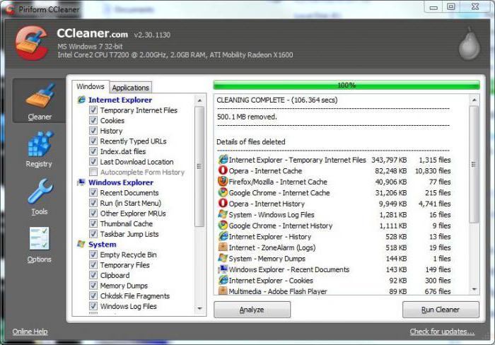Viewport: 495px width, 345px height.
Task: Open the Options section
Action: pos(39,245)
